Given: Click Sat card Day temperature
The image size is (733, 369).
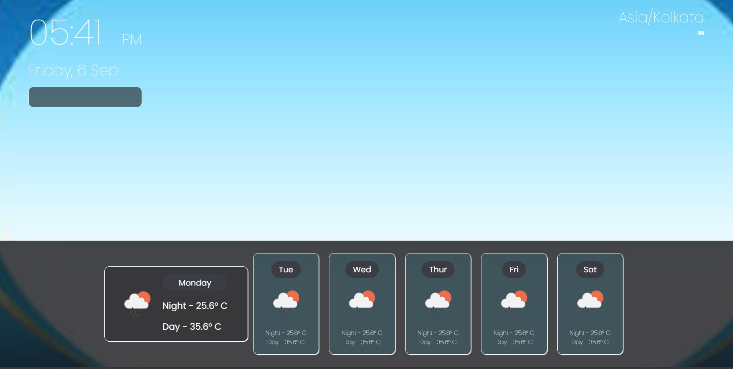Looking at the screenshot, I should click(x=590, y=342).
